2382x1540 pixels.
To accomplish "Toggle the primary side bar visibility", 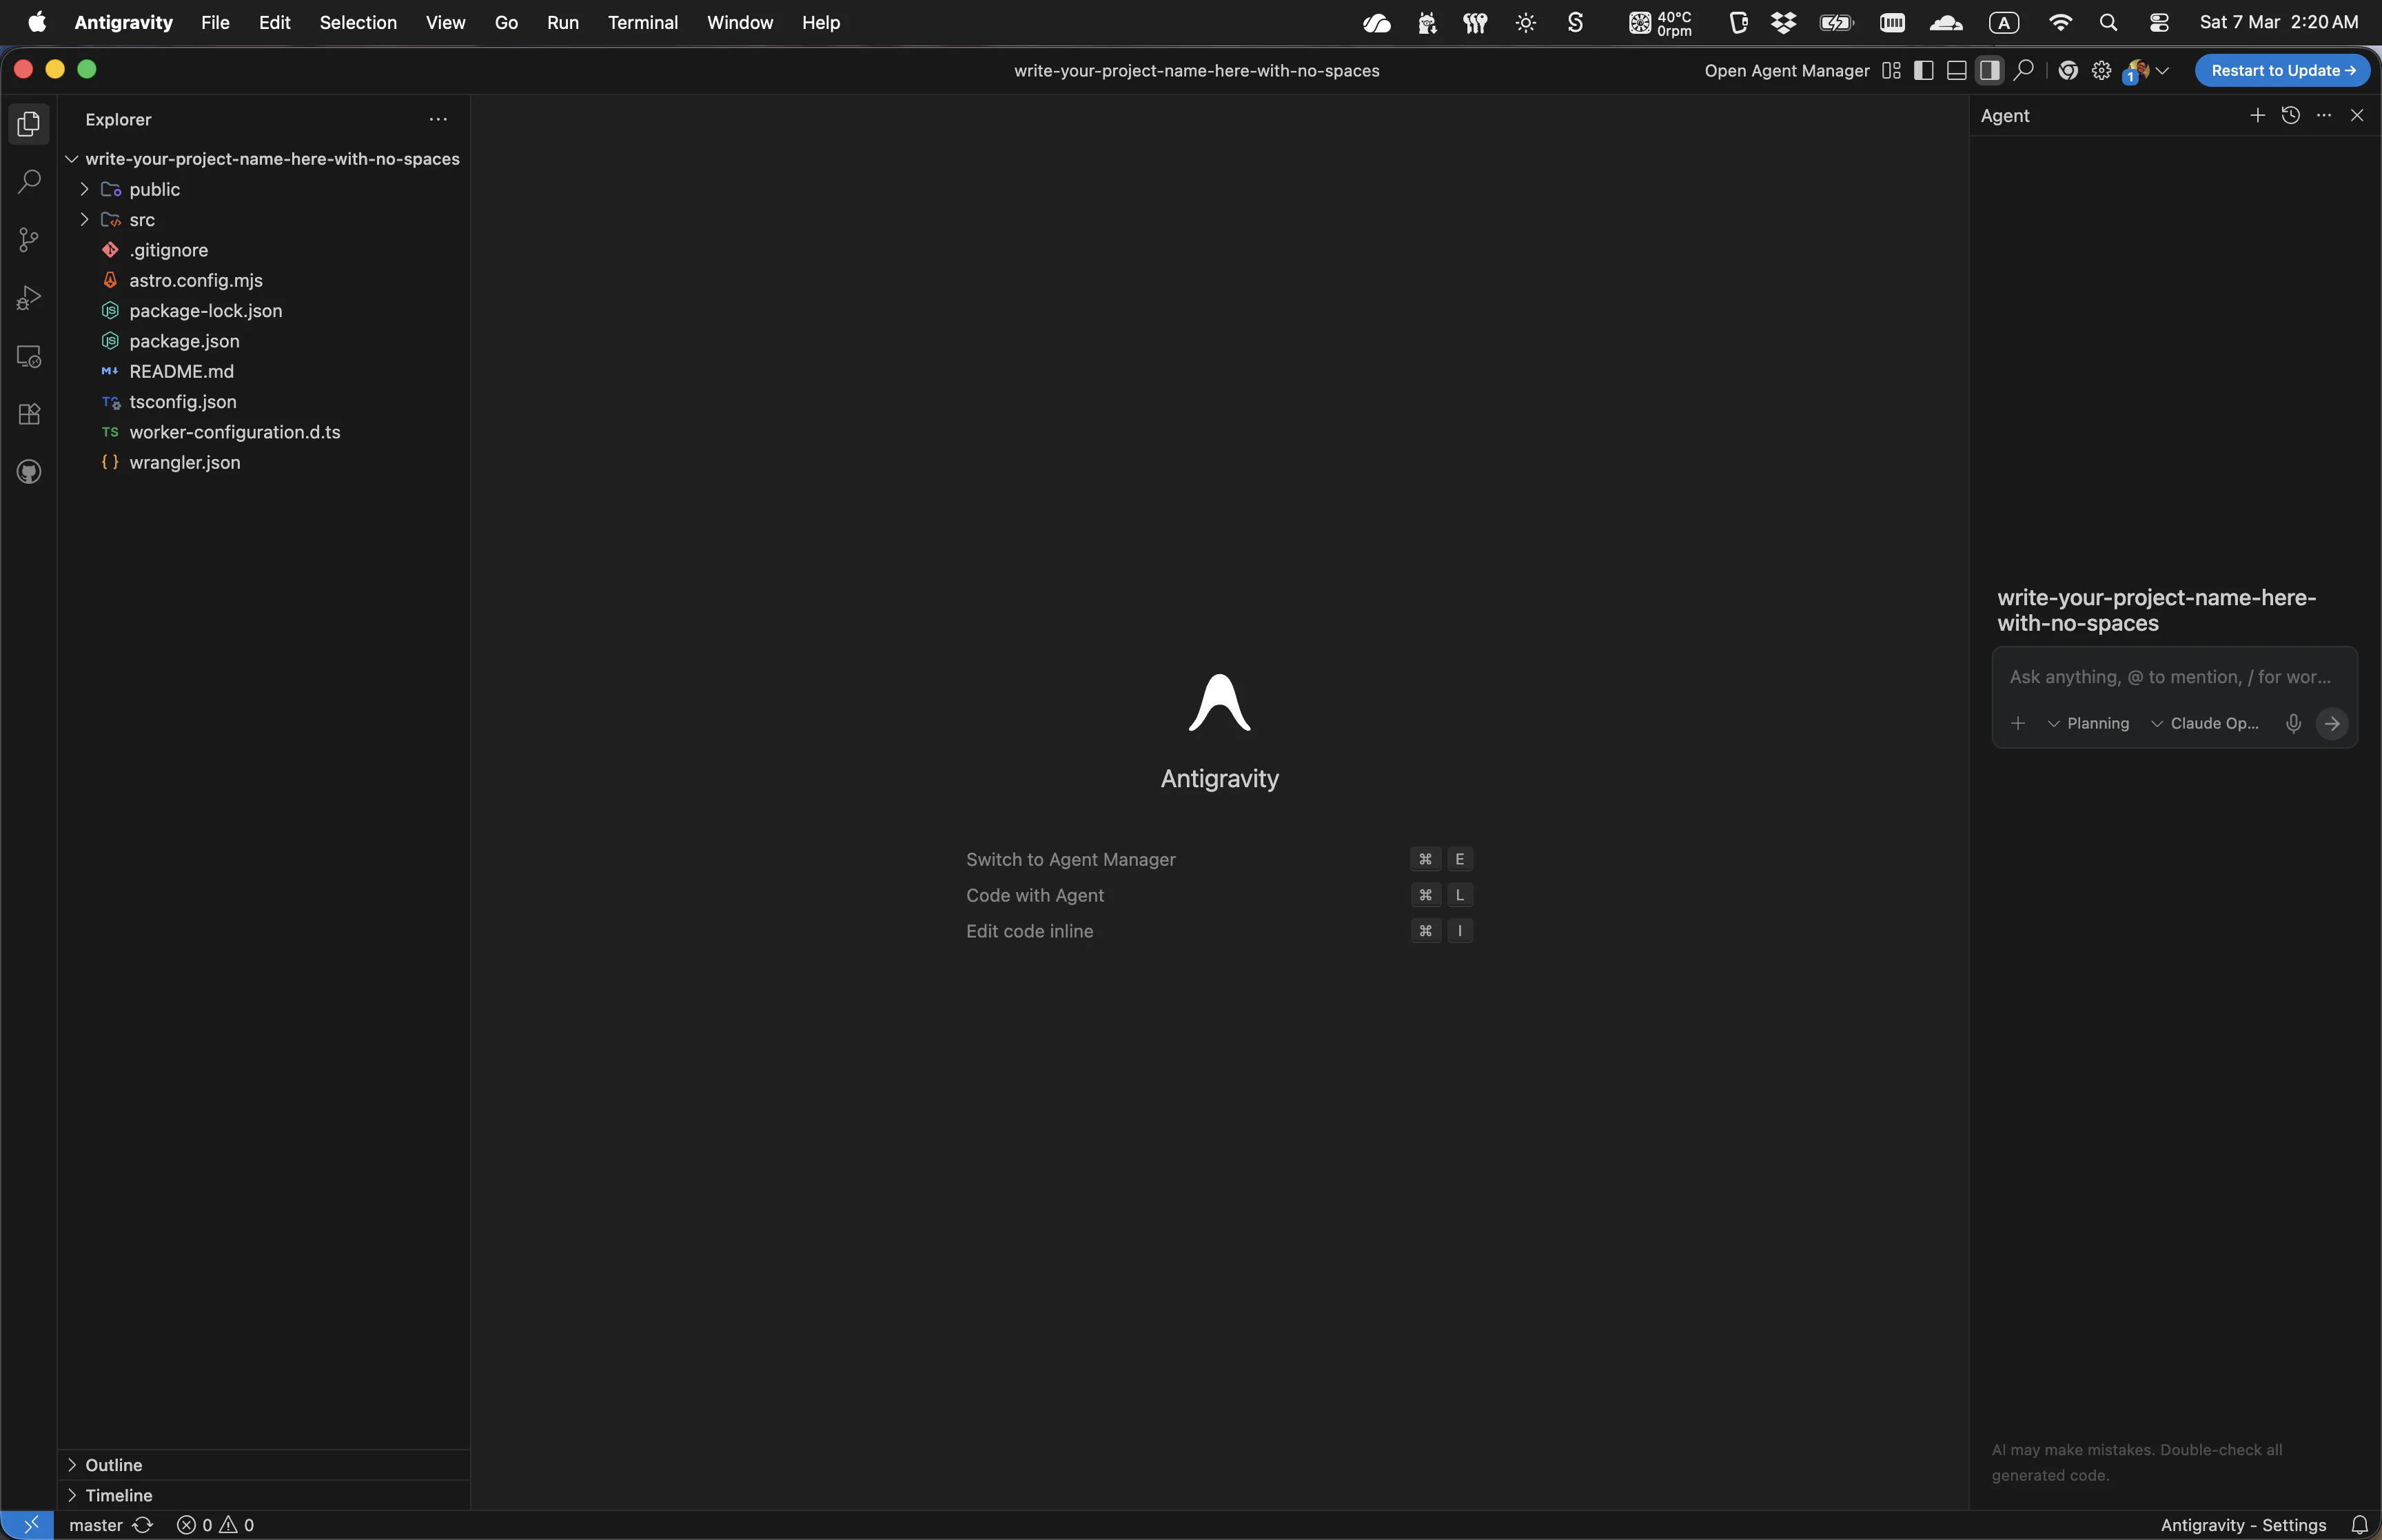I will point(1923,70).
